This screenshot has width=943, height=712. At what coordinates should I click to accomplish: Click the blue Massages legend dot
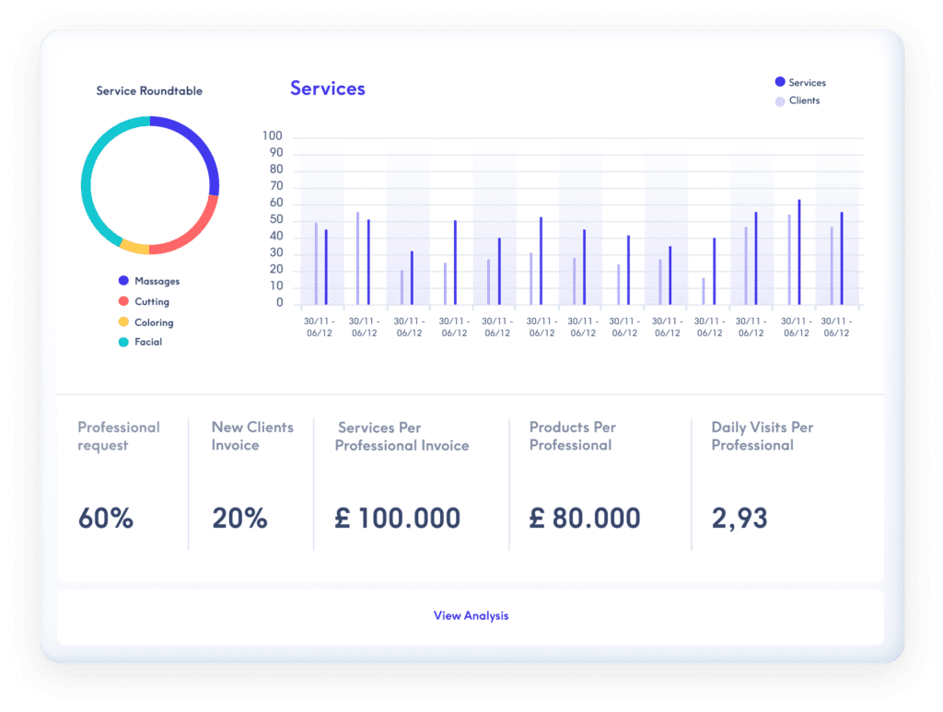coord(123,281)
